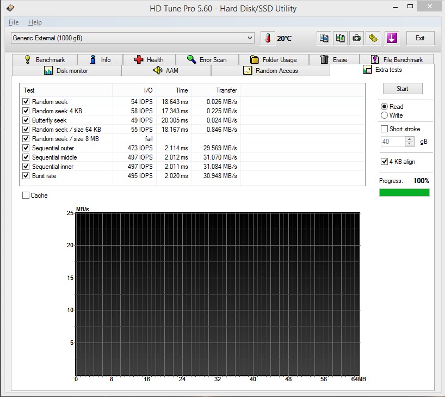Click the '495 IOPS' burst rate value
The width and height of the screenshot is (445, 397).
(140, 175)
